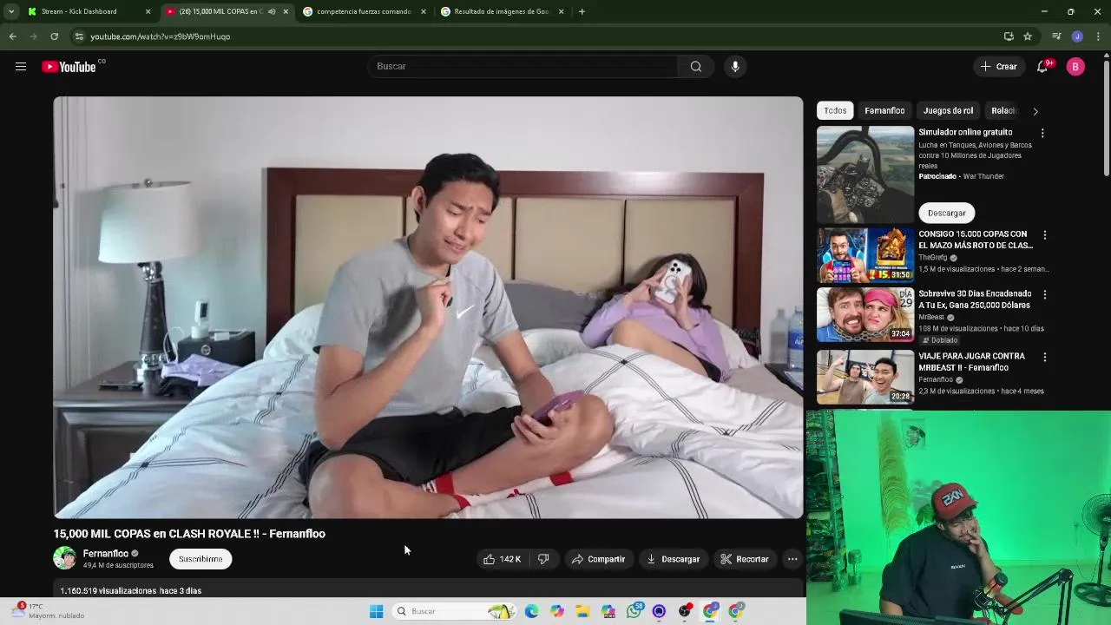Image resolution: width=1111 pixels, height=625 pixels.
Task: Open OBS Studio from taskbar
Action: click(x=685, y=611)
